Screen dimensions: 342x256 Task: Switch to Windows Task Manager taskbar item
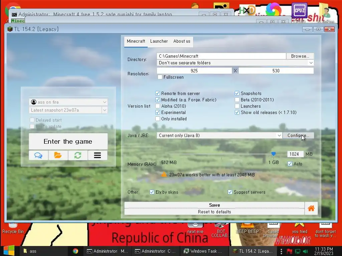[x=203, y=251]
